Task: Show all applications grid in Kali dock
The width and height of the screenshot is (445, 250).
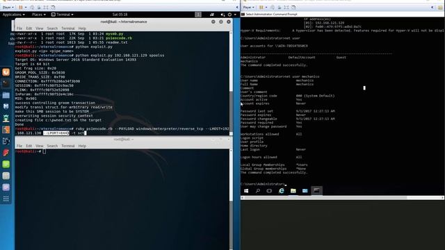Action: pyautogui.click(x=6, y=199)
